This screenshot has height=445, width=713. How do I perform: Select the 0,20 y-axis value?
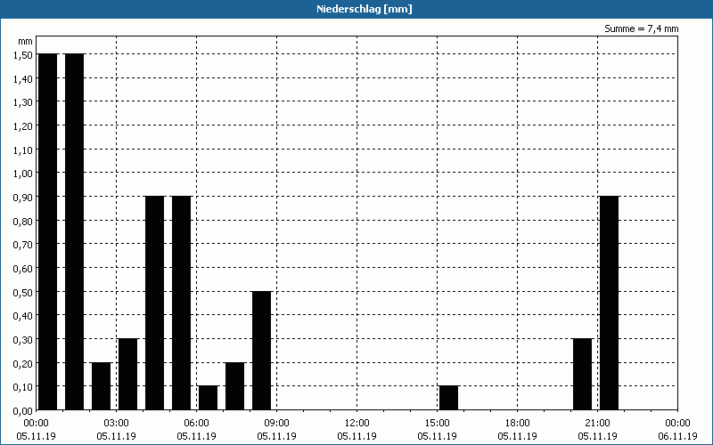point(23,363)
